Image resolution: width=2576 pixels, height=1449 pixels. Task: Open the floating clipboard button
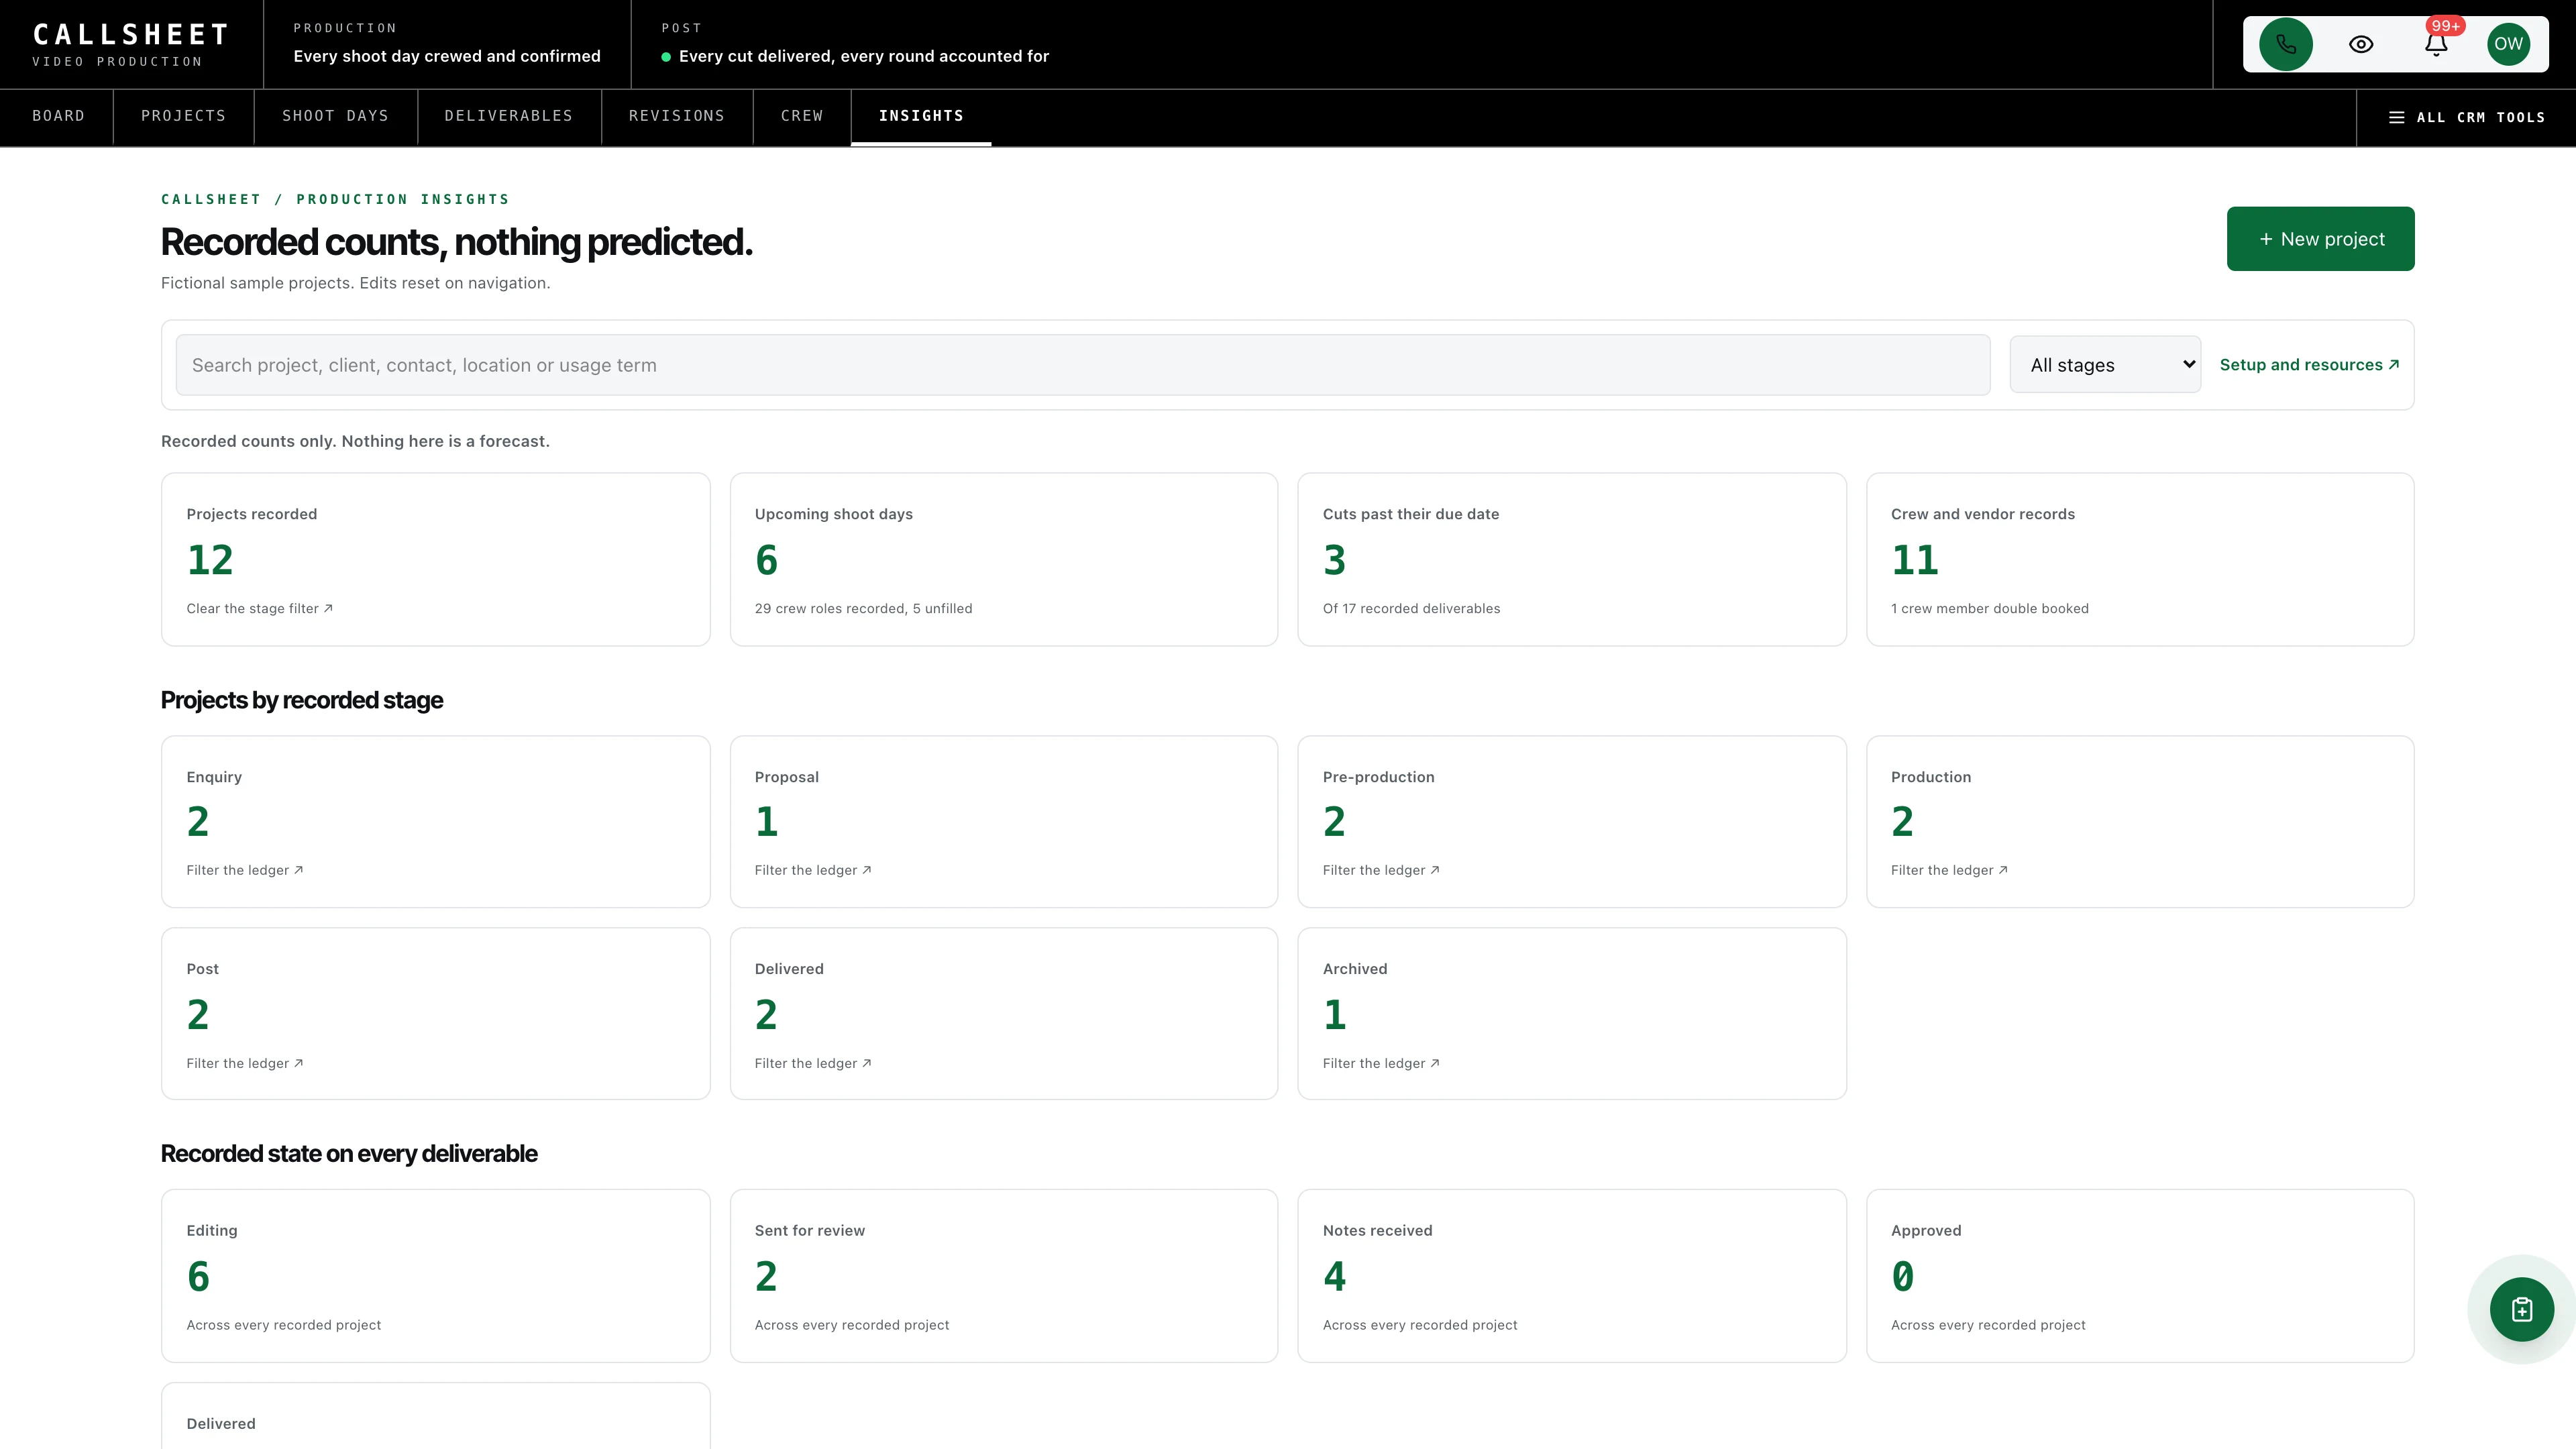(x=2521, y=1309)
